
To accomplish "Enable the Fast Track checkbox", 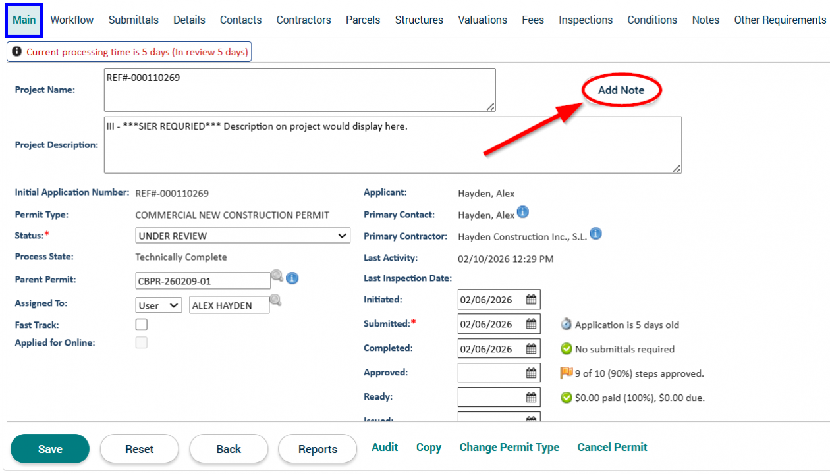I will (142, 325).
